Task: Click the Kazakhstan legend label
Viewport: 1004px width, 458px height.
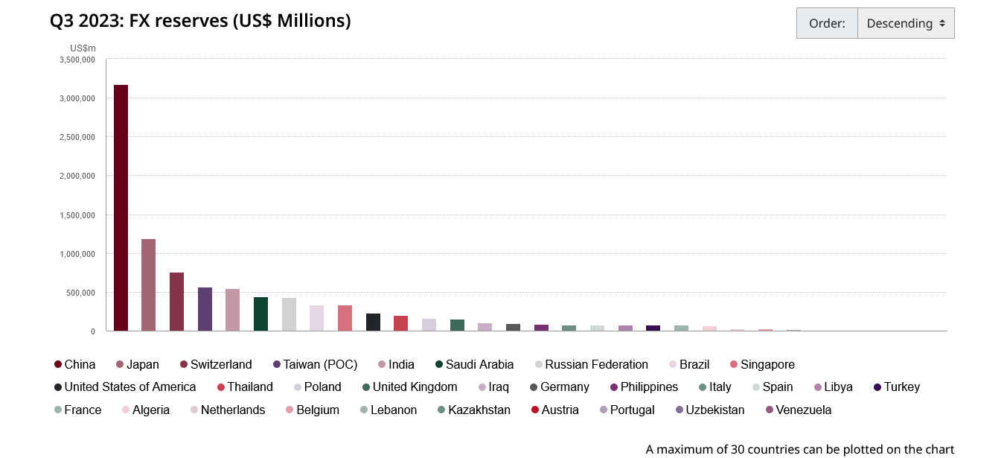Action: click(479, 410)
